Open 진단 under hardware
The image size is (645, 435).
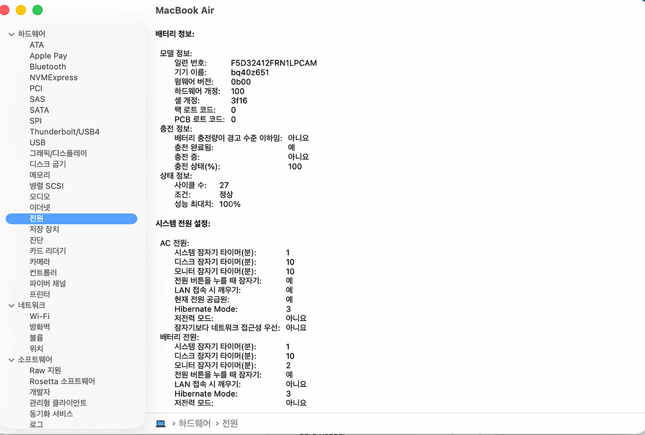(37, 240)
